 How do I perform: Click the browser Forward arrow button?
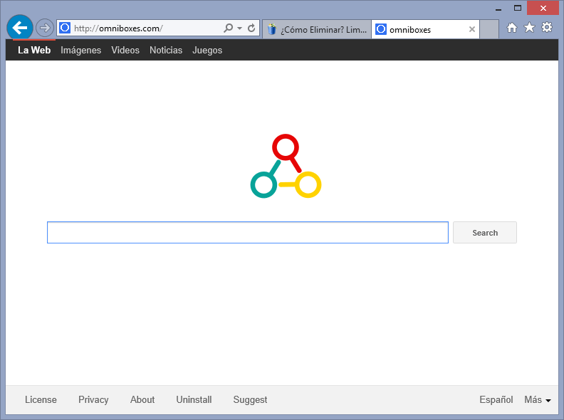pos(45,28)
